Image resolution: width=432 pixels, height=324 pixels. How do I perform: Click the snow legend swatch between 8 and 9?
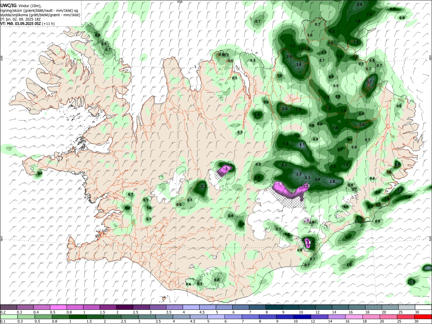coord(274,307)
